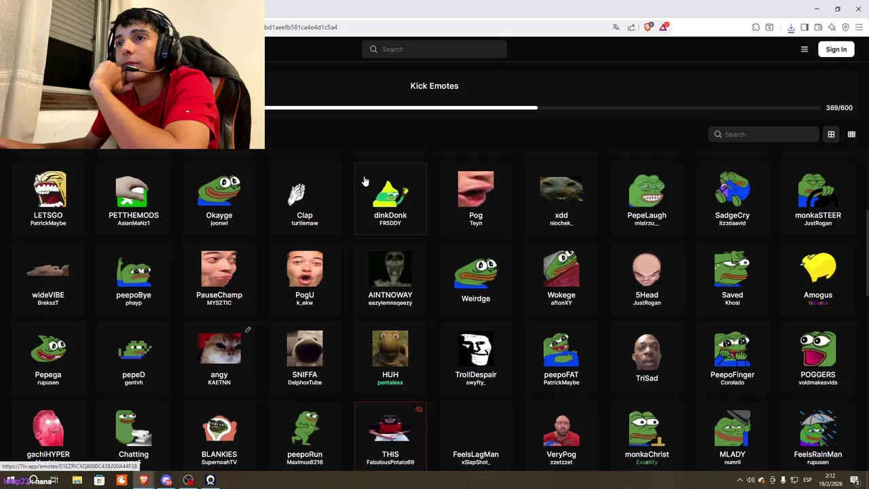Open the PETTHEMODS emote card
Image resolution: width=869 pixels, height=489 pixels.
pos(134,198)
